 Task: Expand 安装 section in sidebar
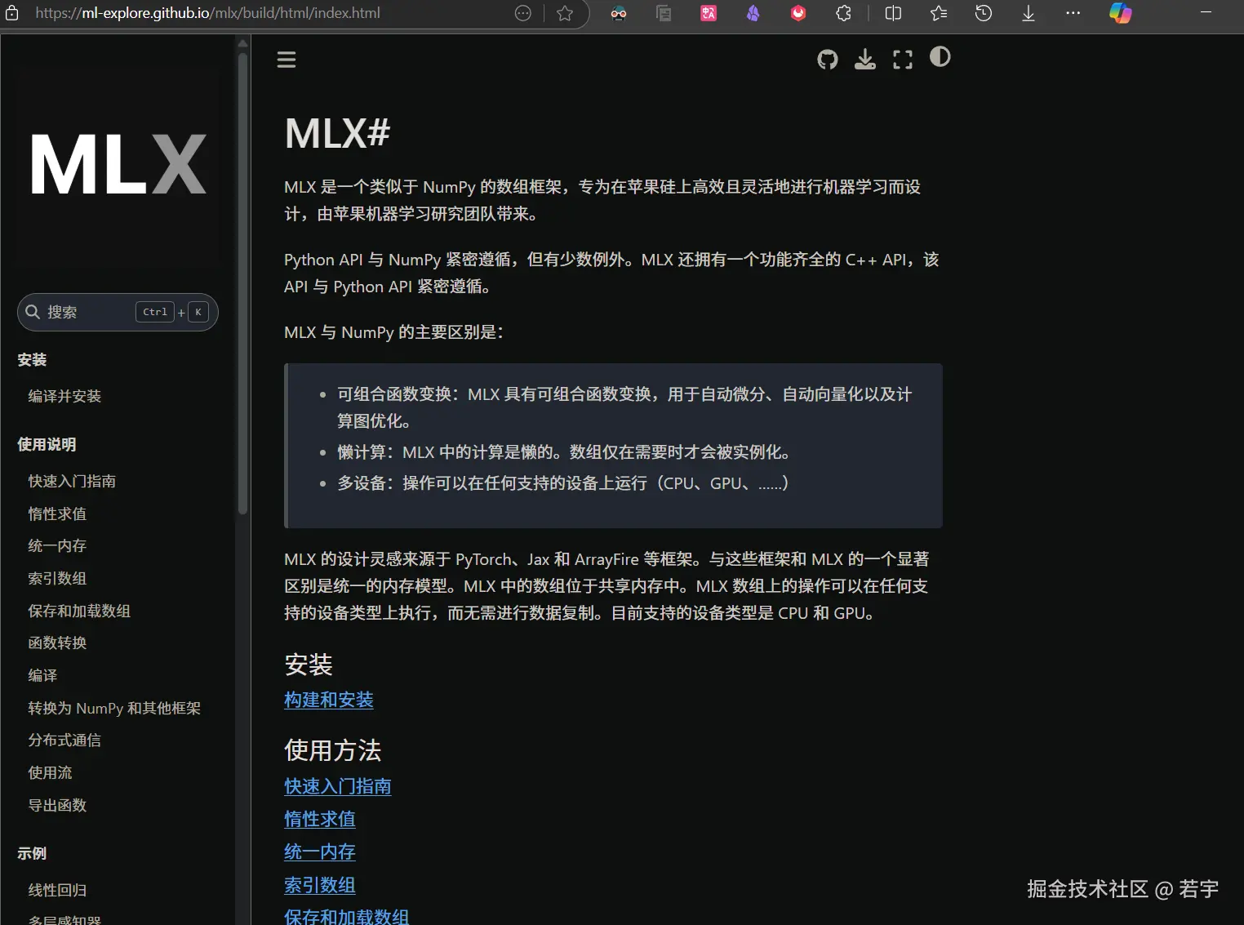[32, 360]
